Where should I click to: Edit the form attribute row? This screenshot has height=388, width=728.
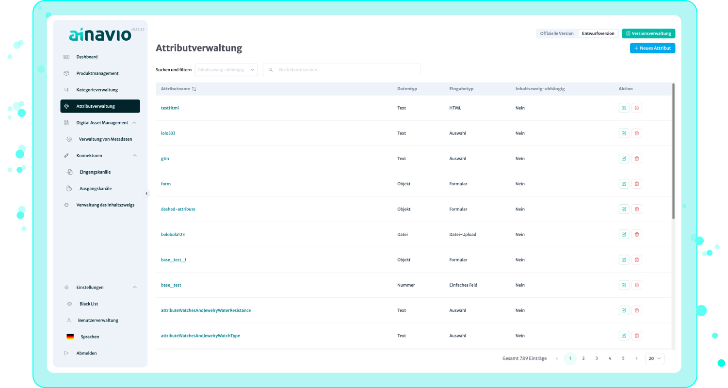[x=624, y=184]
